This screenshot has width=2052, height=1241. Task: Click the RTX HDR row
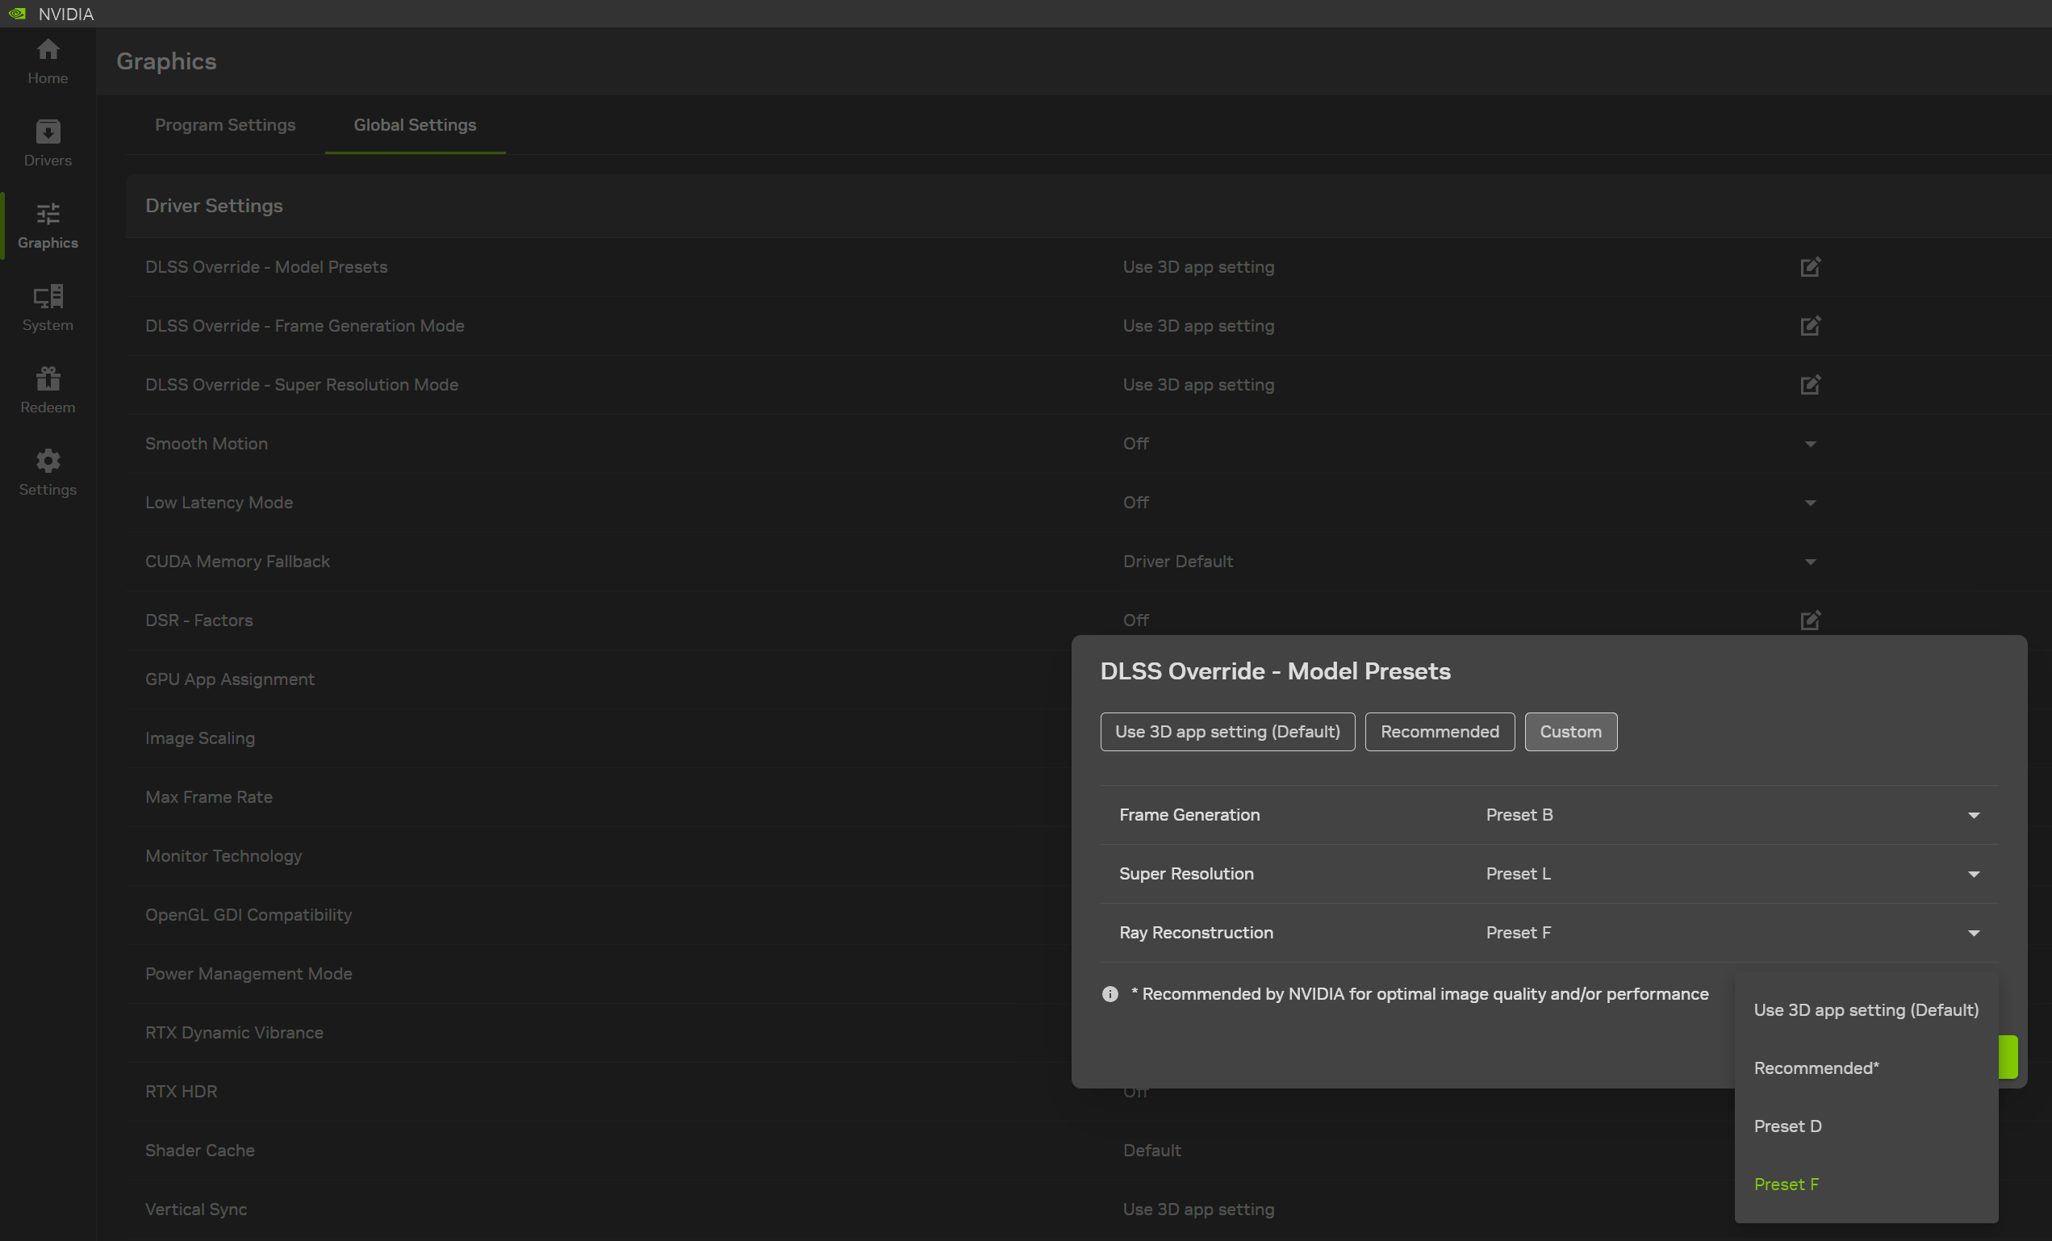(598, 1092)
